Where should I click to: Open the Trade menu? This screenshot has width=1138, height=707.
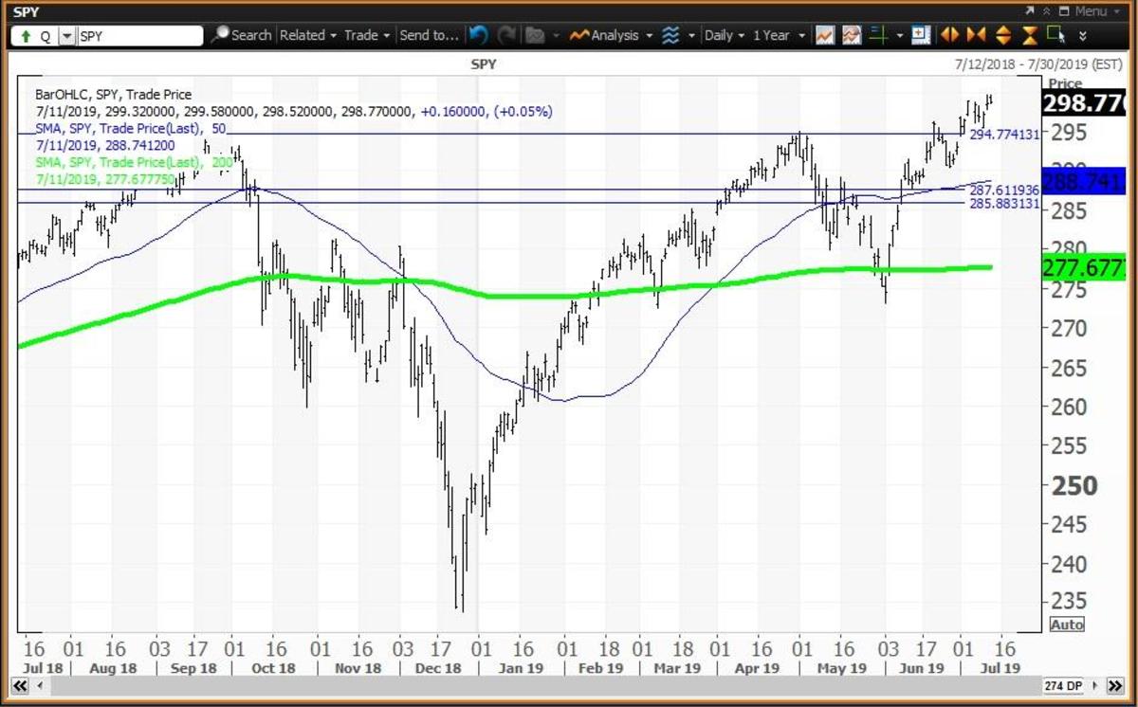coord(362,35)
